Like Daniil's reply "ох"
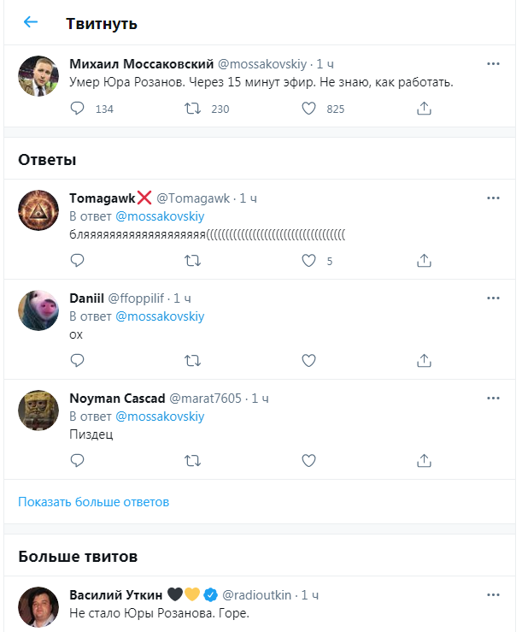The height and width of the screenshot is (632, 522). tap(309, 360)
